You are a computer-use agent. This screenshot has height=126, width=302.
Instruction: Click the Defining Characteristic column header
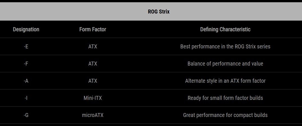coord(225,29)
